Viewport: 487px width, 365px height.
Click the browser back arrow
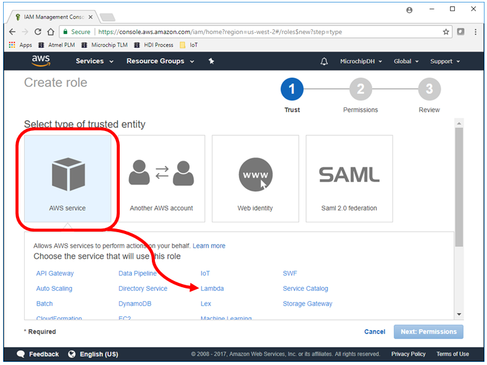tap(12, 31)
